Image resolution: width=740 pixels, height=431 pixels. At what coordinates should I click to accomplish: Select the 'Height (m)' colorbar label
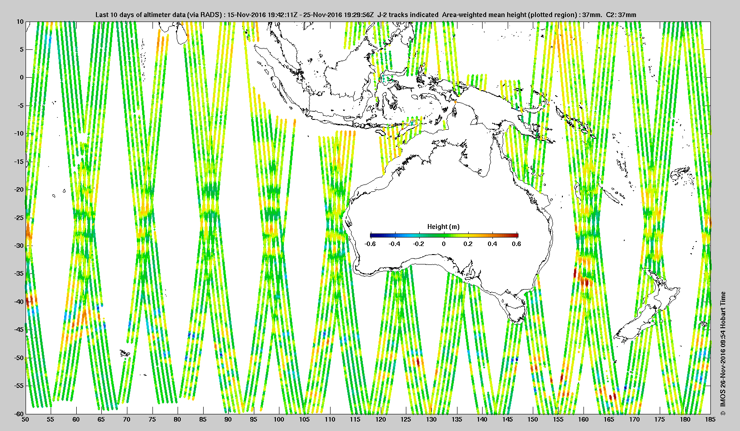coord(444,227)
